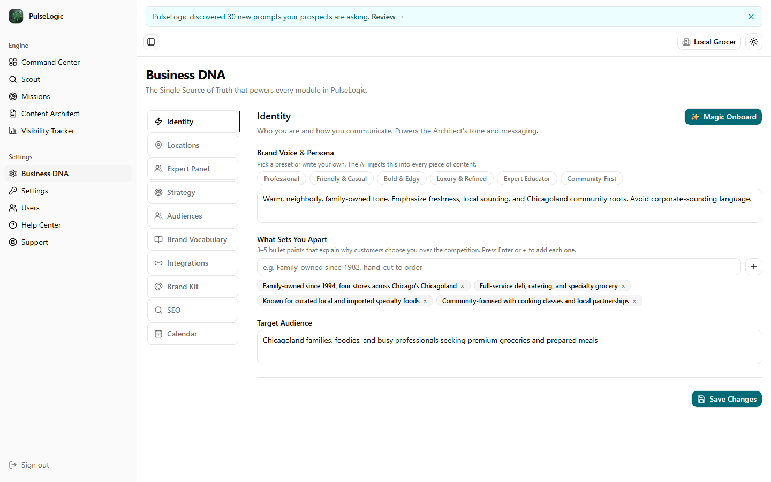Open Content Architect
The height and width of the screenshot is (482, 771).
(x=68, y=114)
